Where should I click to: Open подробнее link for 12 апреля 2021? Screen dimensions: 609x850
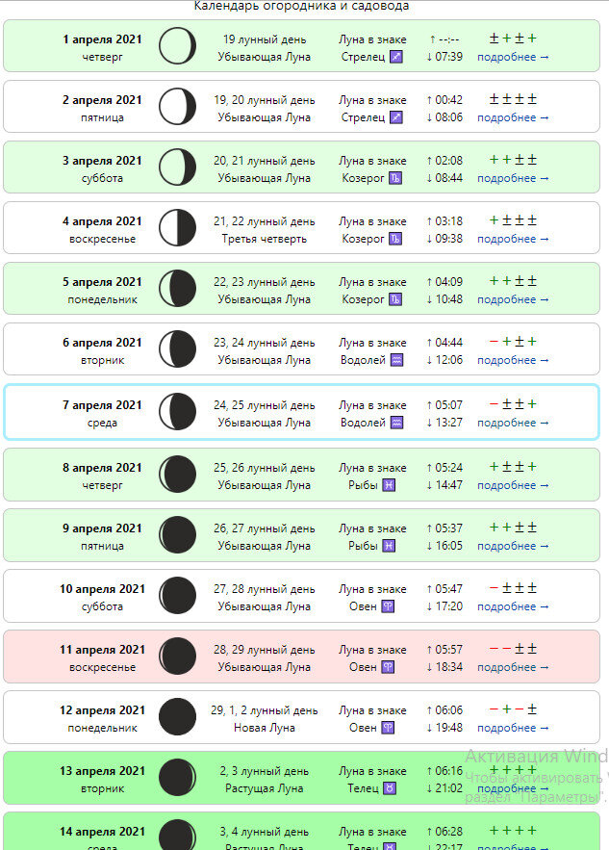coord(513,728)
